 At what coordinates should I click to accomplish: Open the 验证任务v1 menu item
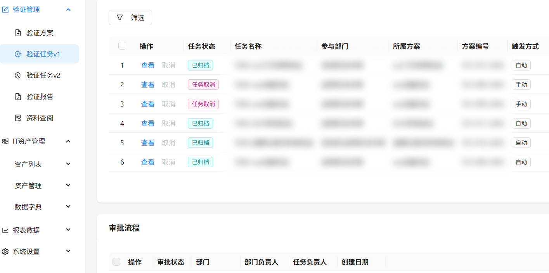(43, 54)
